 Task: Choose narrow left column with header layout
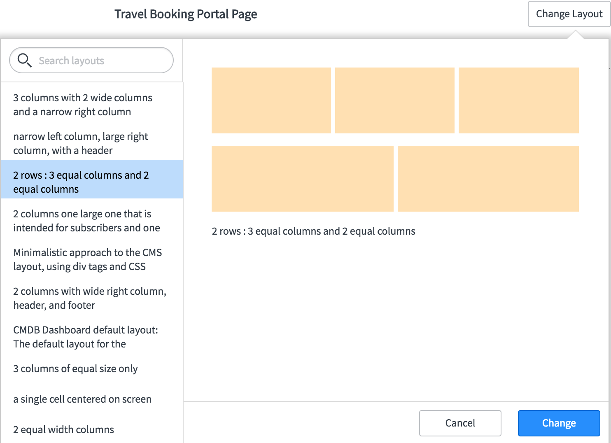(x=92, y=143)
